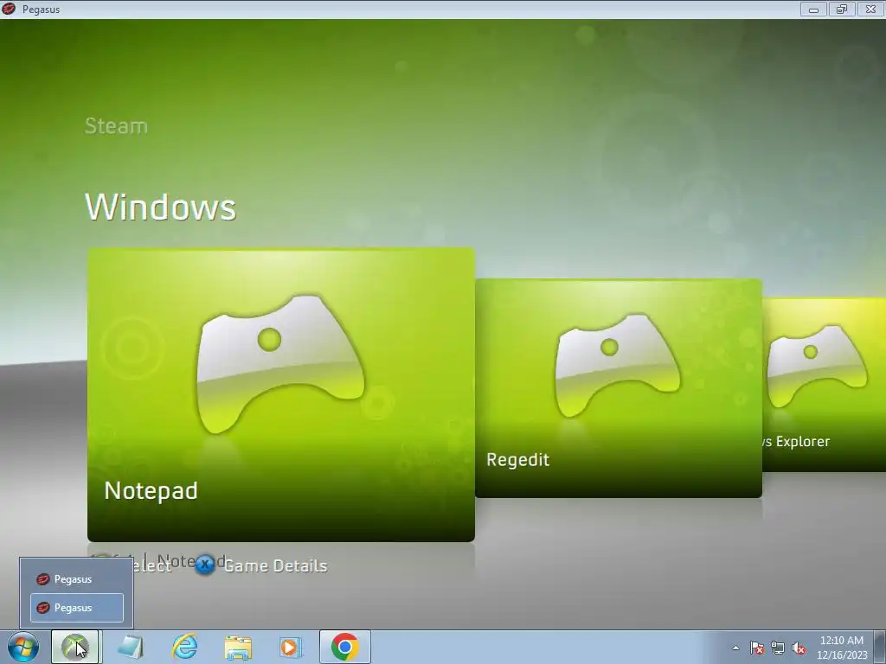Open the Notepad game tile

pyautogui.click(x=281, y=394)
